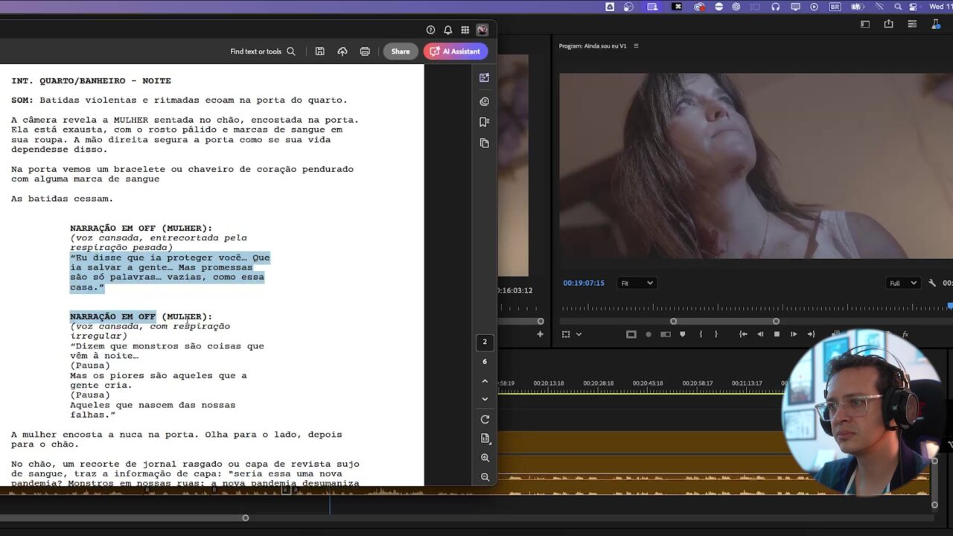Screen dimensions: 953x536
Task: Stop playback in the Program monitor
Action: pyautogui.click(x=777, y=334)
